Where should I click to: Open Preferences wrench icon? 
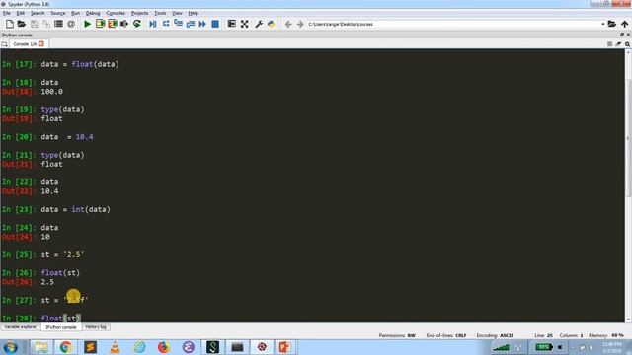[x=259, y=24]
